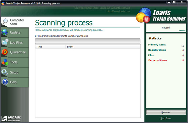Select the Update sidebar tab
Screen dimensions: 188x123
[14, 32]
